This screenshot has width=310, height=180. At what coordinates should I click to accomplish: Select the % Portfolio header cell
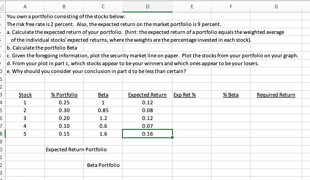(64, 95)
